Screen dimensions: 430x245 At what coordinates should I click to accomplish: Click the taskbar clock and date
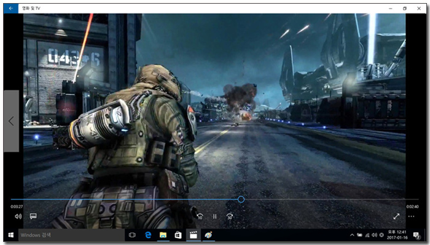pos(397,235)
